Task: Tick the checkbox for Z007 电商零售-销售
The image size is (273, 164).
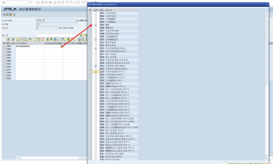Action: (x=96, y=31)
